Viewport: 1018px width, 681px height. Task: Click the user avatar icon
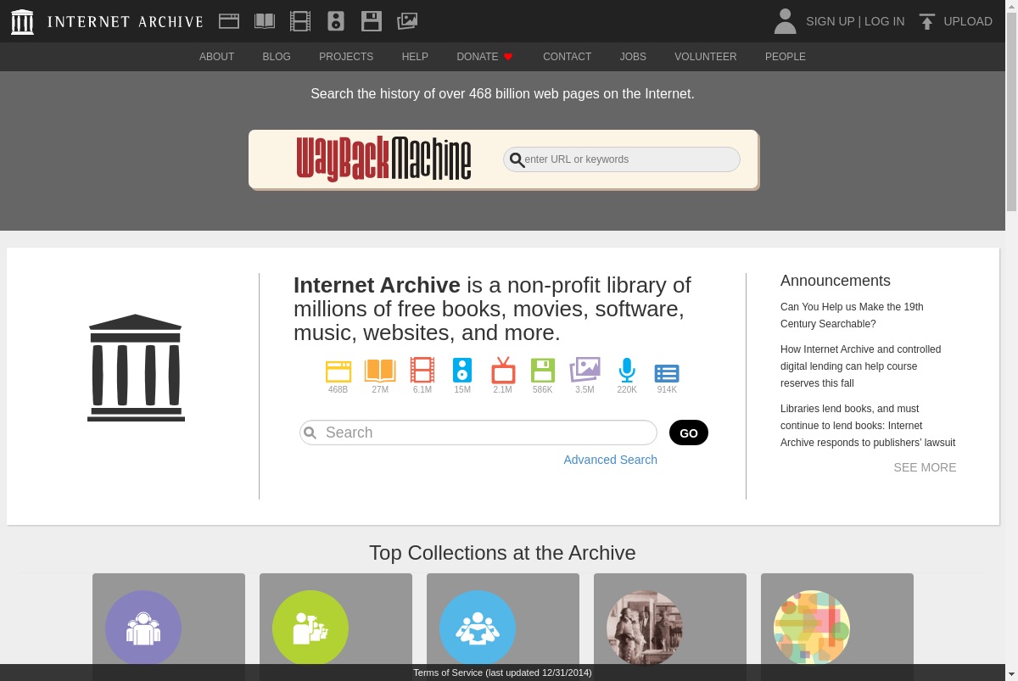tap(786, 21)
